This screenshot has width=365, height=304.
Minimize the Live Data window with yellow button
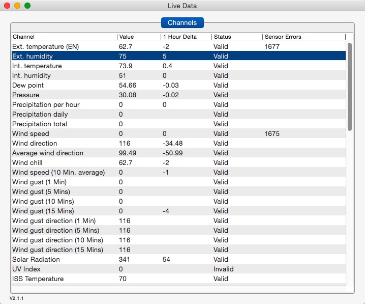pyautogui.click(x=17, y=6)
